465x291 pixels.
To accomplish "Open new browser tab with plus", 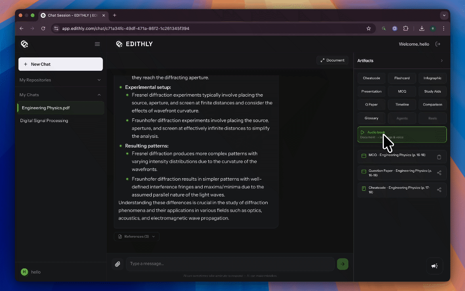I will 115,15.
